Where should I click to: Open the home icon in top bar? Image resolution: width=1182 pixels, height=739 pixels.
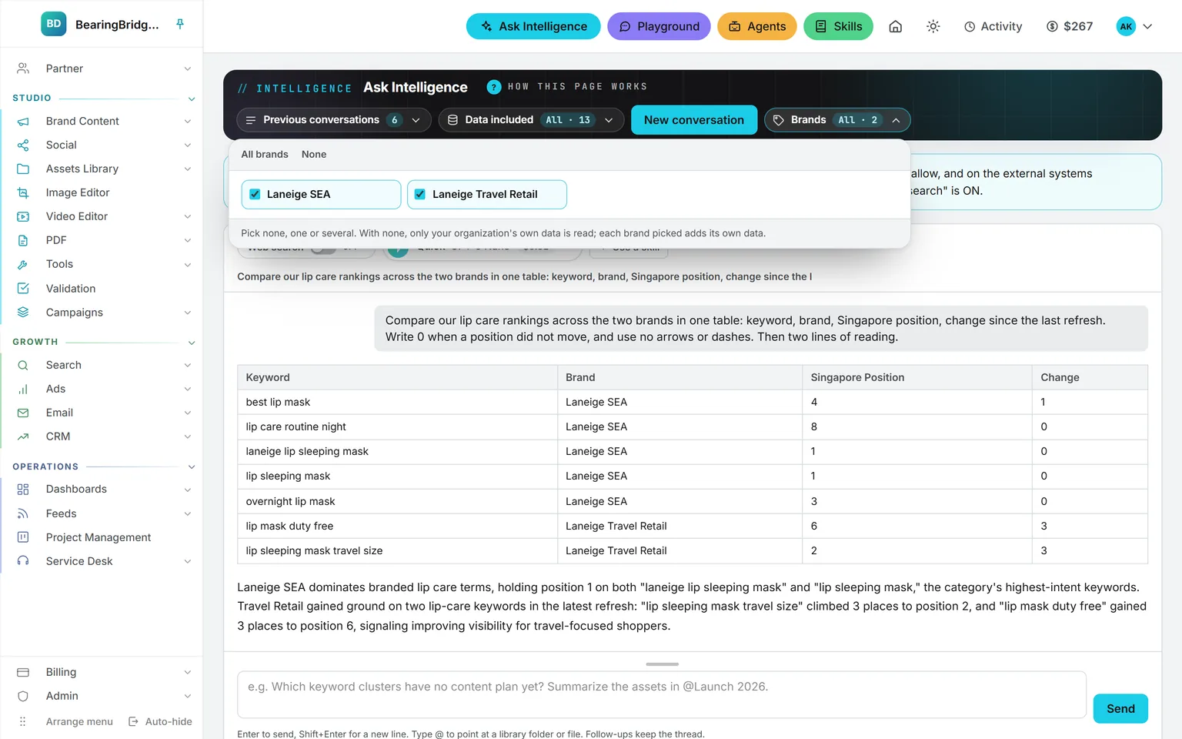pyautogui.click(x=895, y=26)
